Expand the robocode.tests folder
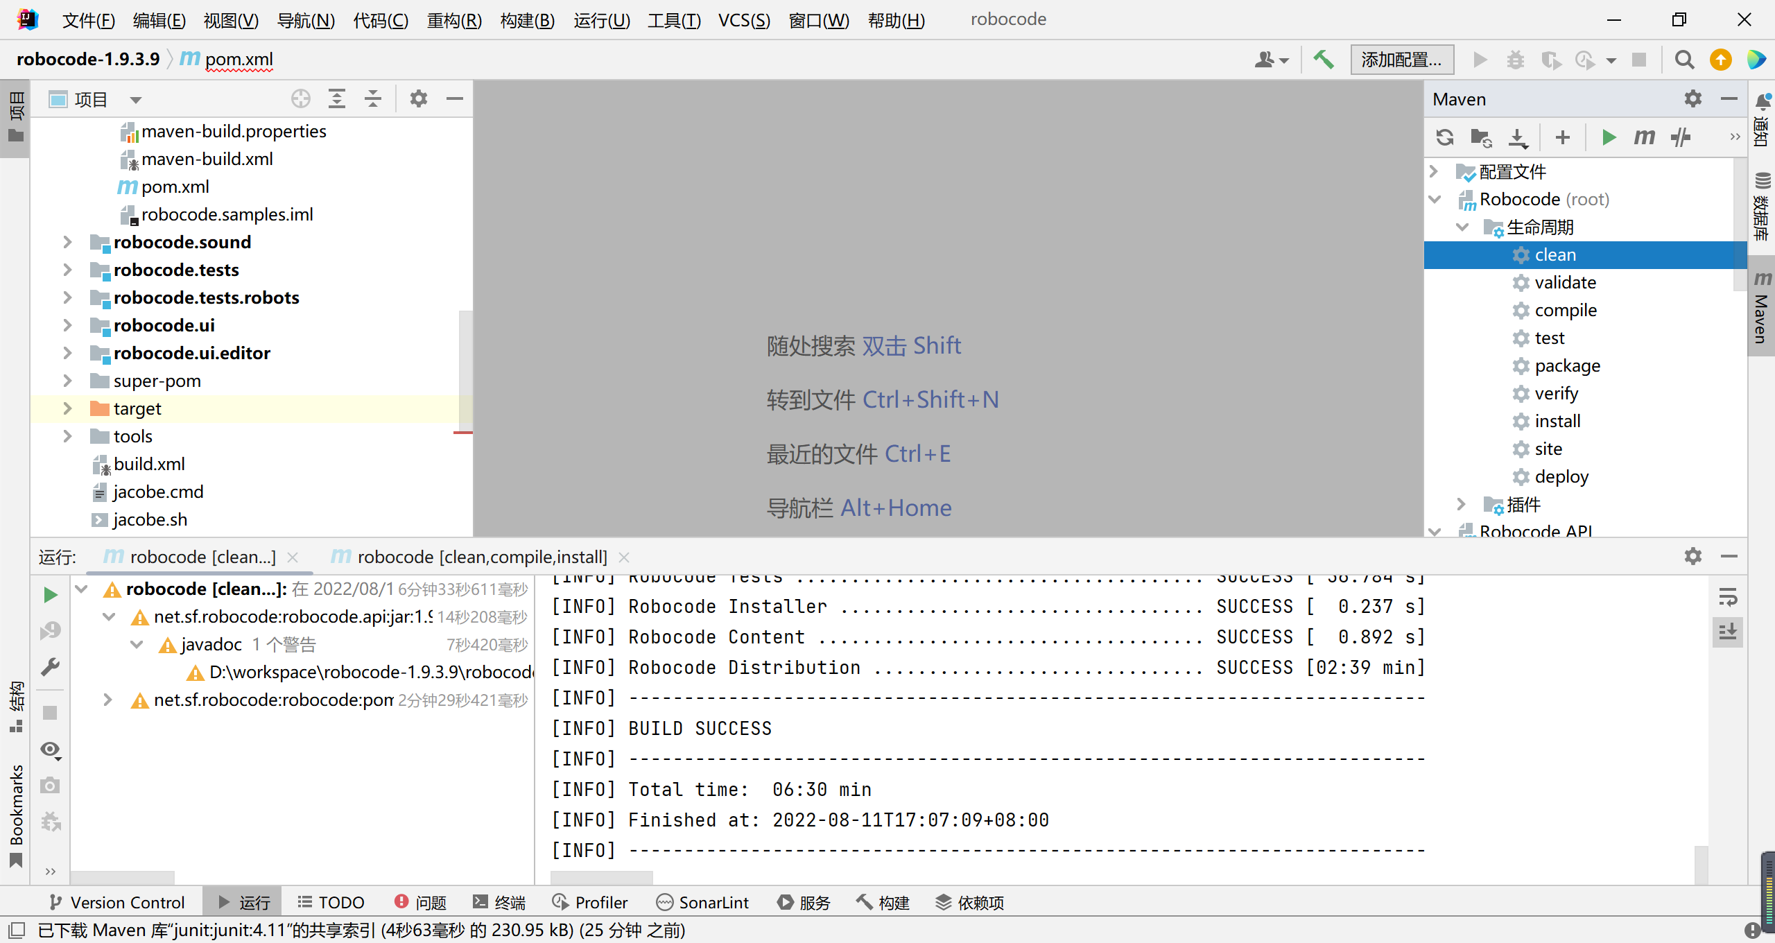 68,270
